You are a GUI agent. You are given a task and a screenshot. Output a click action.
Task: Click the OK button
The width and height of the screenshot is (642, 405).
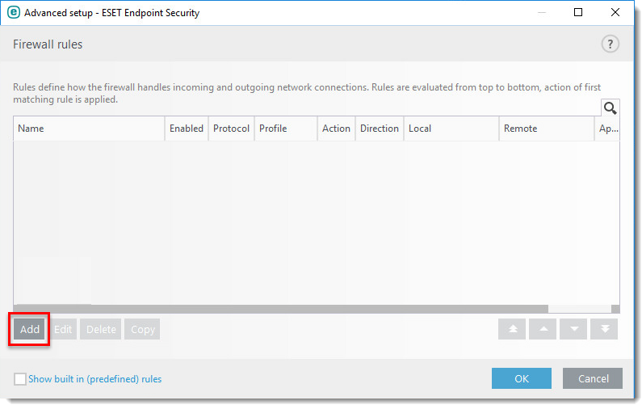click(522, 378)
